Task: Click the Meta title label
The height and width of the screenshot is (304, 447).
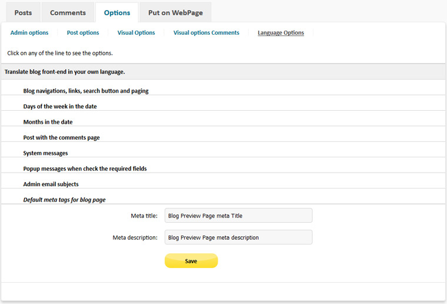Action: tap(144, 216)
